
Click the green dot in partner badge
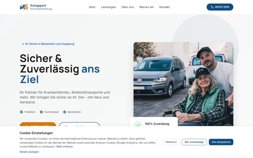pos(23,44)
